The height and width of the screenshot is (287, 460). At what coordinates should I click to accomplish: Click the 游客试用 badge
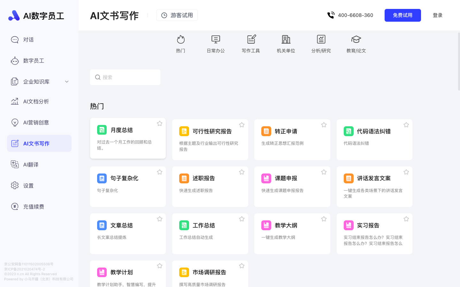tap(177, 15)
